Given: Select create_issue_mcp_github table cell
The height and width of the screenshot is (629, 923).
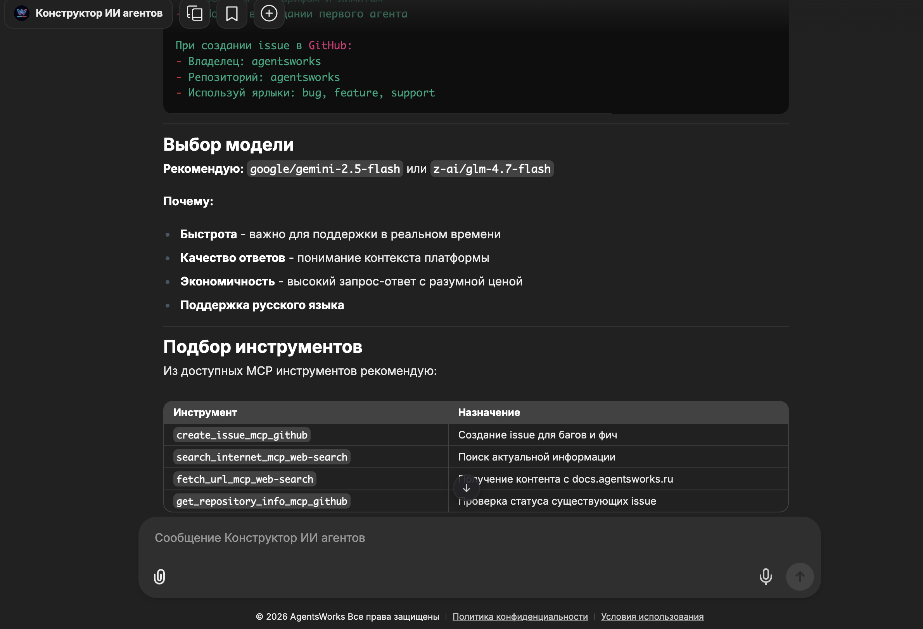Looking at the screenshot, I should (242, 435).
